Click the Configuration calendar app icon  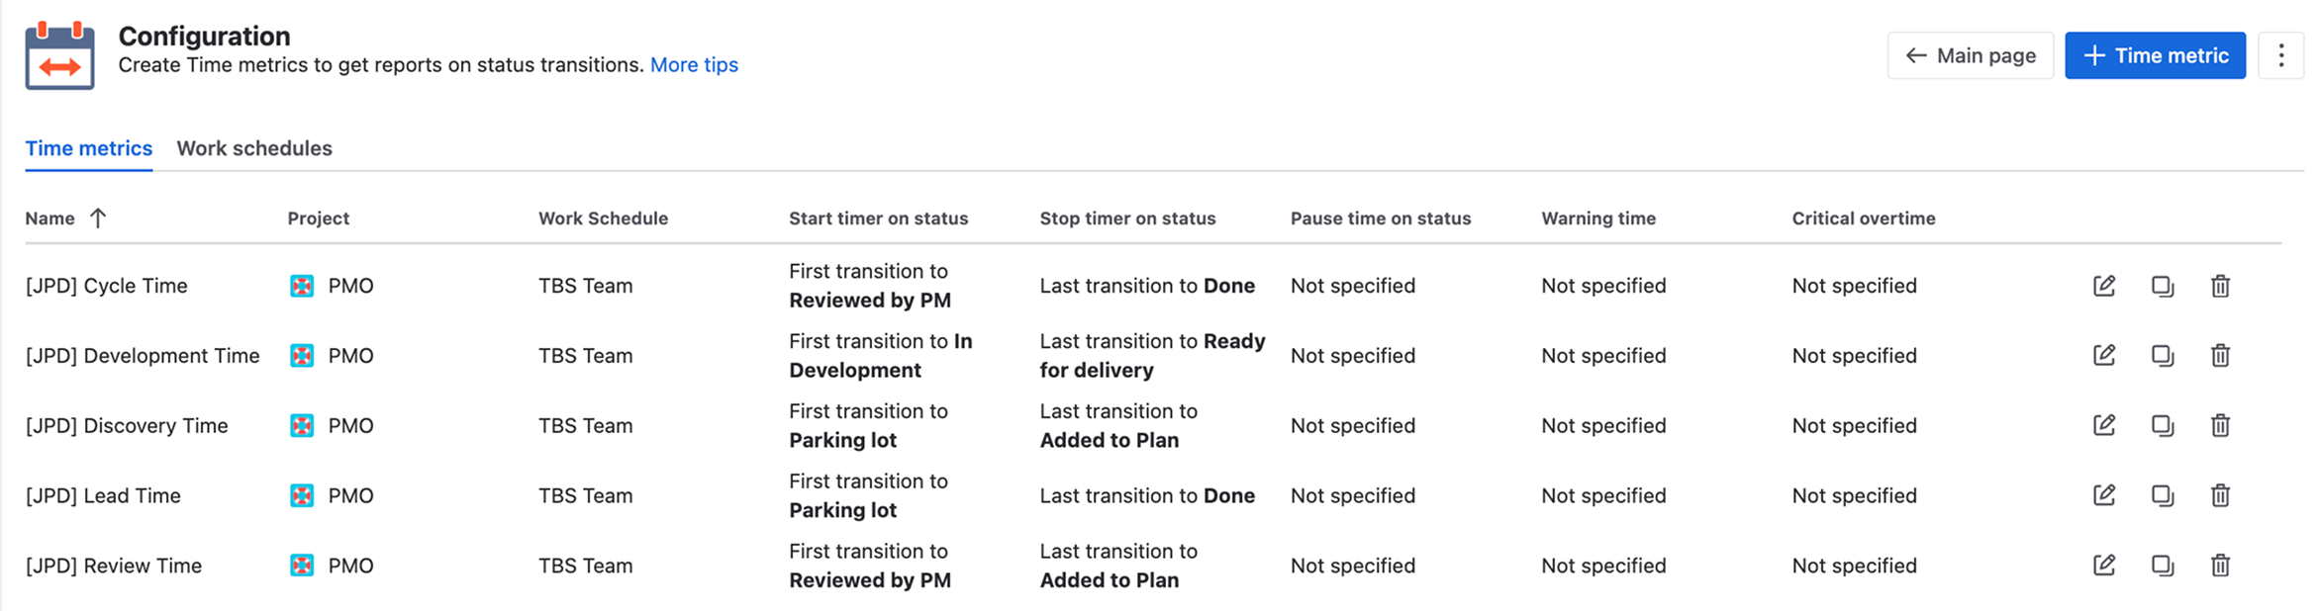(59, 55)
